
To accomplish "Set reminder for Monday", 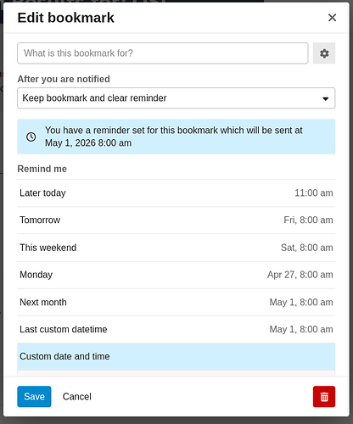I will (x=176, y=275).
